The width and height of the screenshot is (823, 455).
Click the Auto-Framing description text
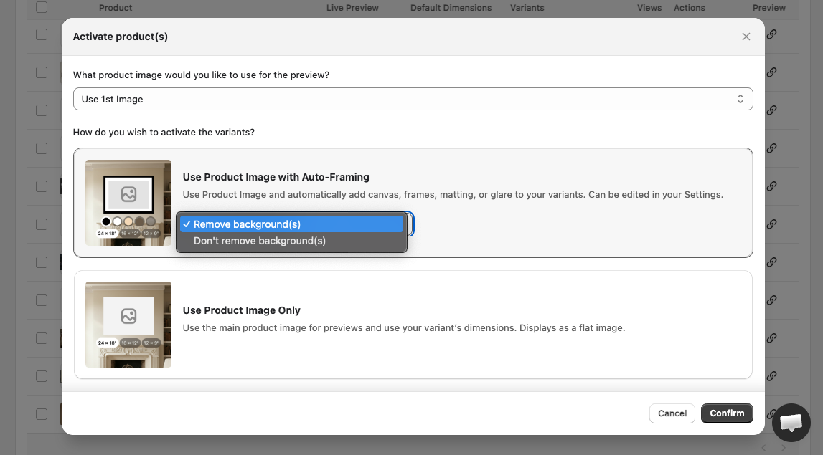coord(453,194)
